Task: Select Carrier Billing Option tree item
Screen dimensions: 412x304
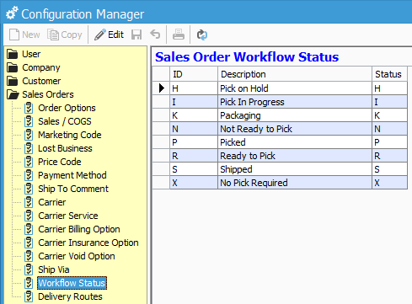Action: [79, 229]
